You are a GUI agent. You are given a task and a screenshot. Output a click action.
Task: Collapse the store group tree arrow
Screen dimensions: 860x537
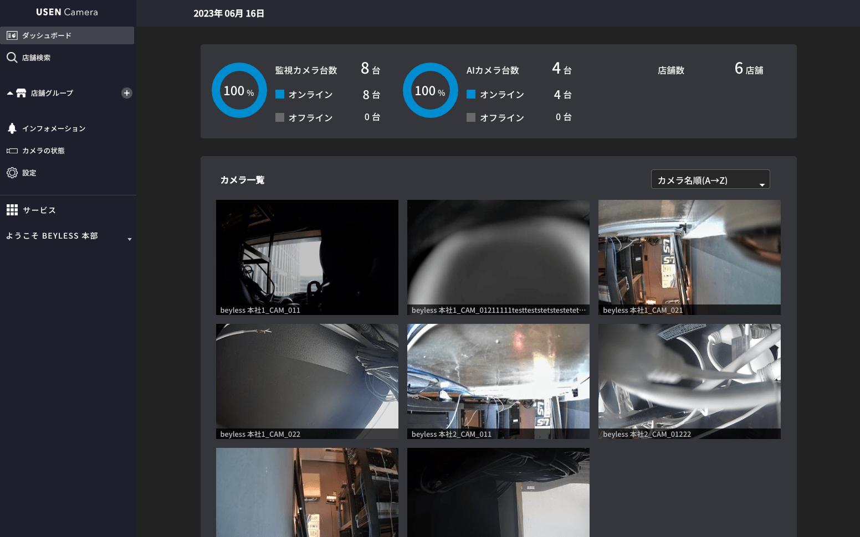9,93
